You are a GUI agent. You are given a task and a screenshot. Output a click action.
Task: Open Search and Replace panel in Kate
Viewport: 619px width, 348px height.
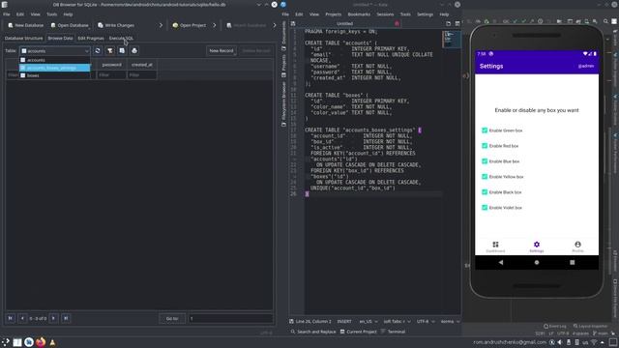click(x=313, y=332)
